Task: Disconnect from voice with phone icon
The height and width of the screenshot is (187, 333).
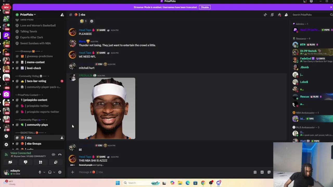Action: click(x=60, y=155)
